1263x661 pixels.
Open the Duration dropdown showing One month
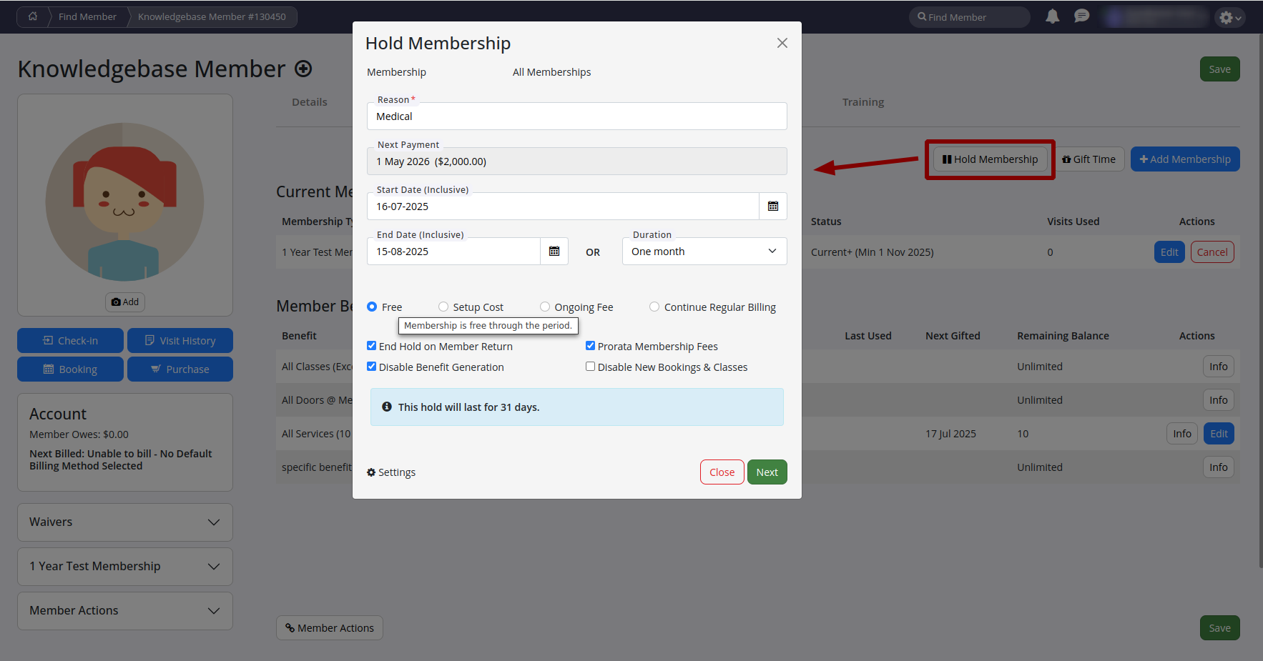pos(704,252)
